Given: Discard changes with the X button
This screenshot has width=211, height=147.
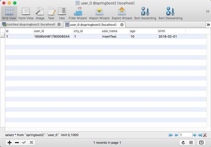Looking at the screenshot, I should click(31, 142).
